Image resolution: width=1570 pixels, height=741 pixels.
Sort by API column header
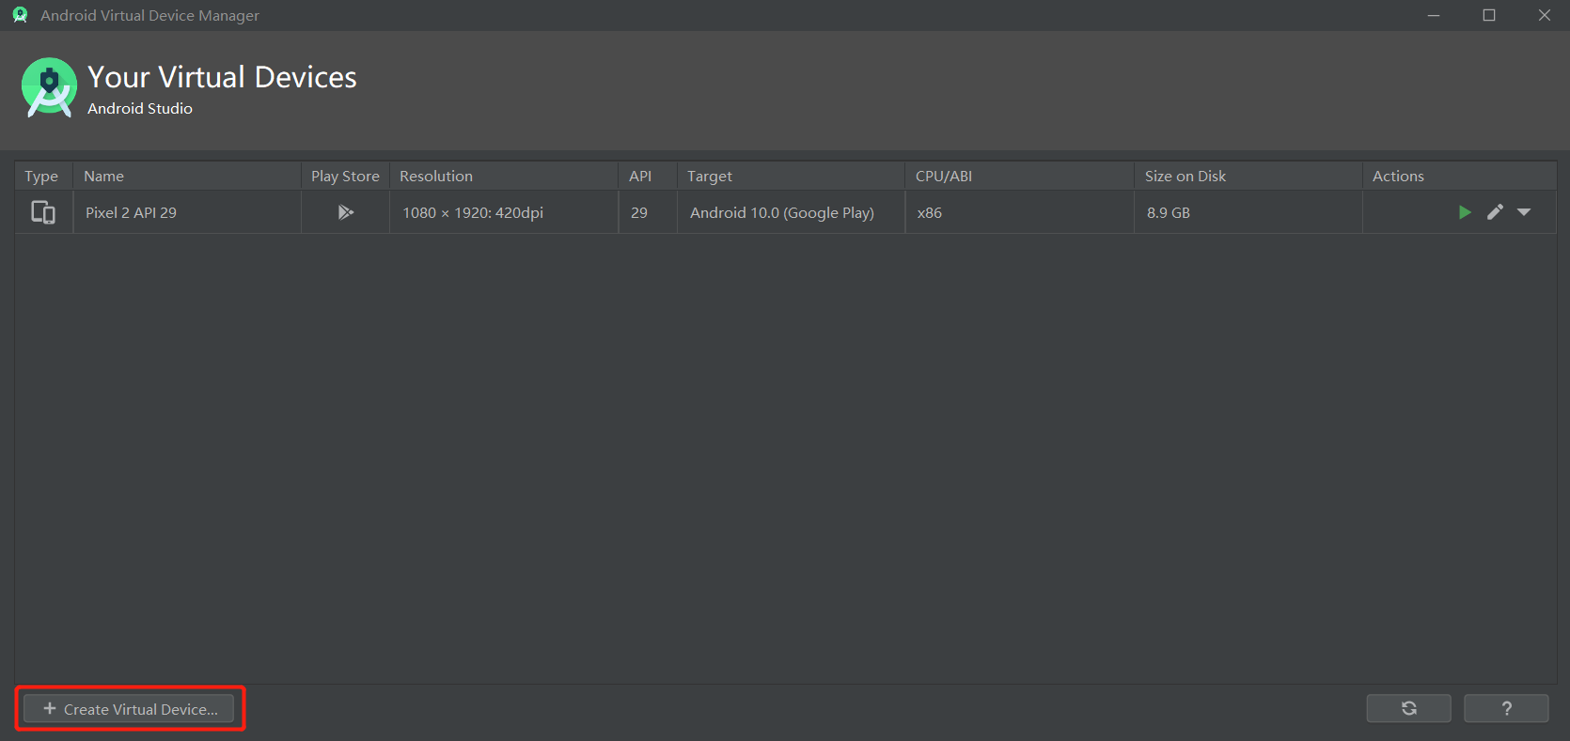coord(648,177)
